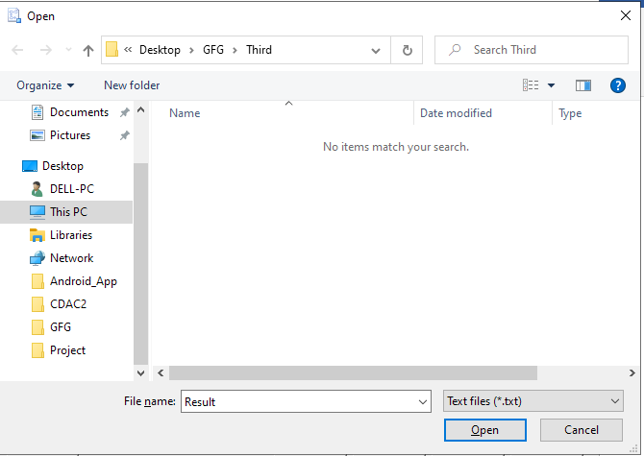Open the Help question mark icon

click(618, 85)
